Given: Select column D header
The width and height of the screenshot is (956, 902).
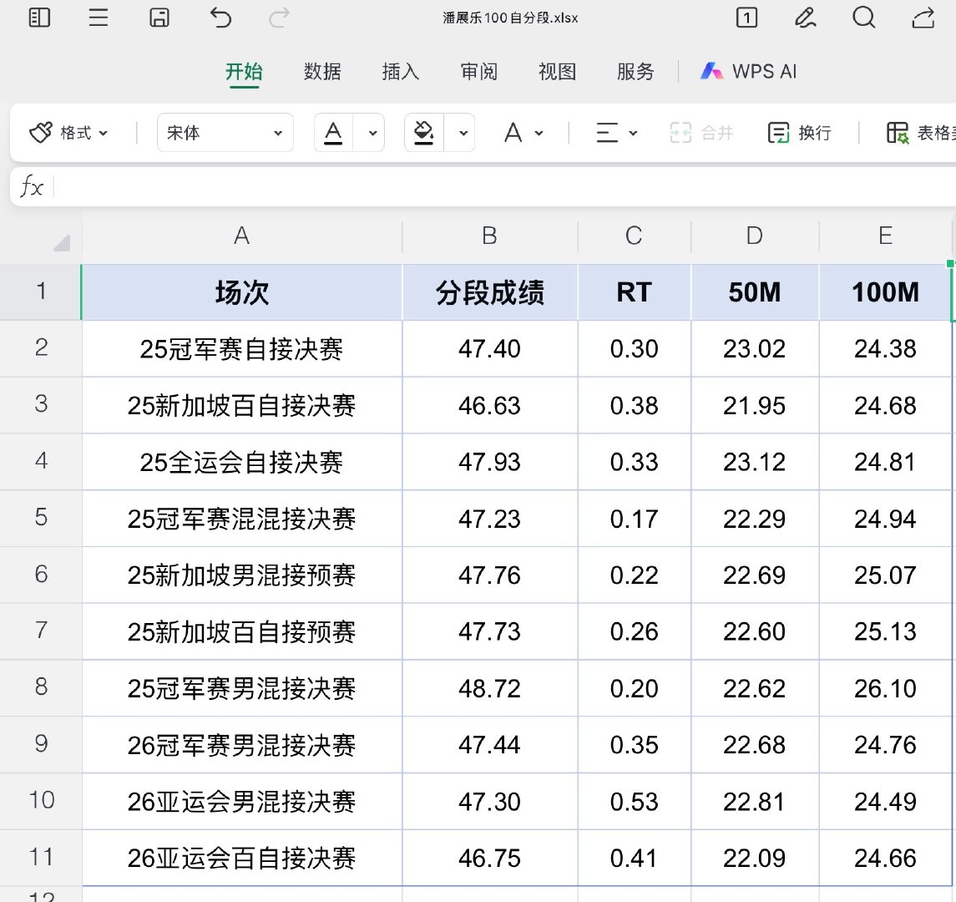Looking at the screenshot, I should click(x=755, y=236).
